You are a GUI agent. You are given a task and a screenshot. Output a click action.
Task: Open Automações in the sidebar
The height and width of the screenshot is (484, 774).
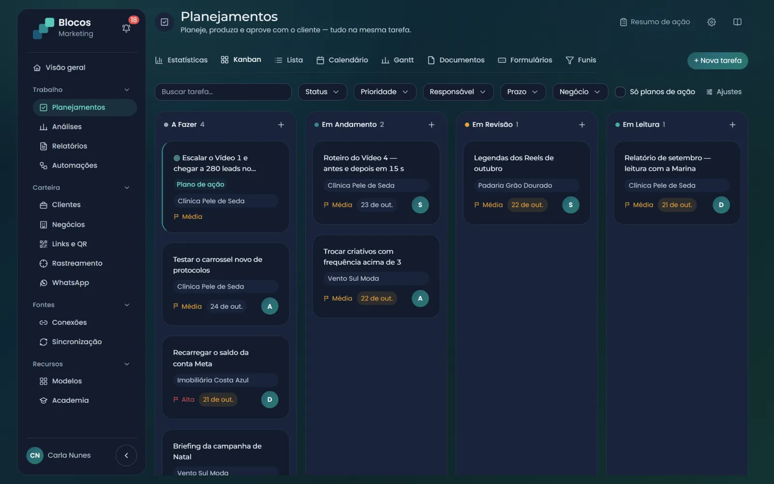pyautogui.click(x=85, y=166)
